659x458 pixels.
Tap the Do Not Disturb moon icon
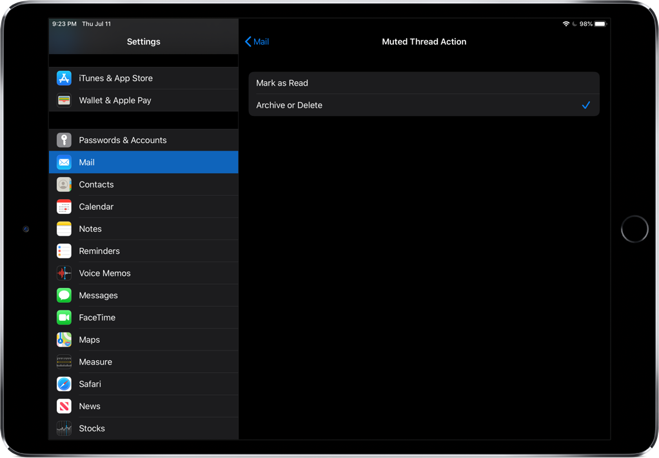(575, 24)
